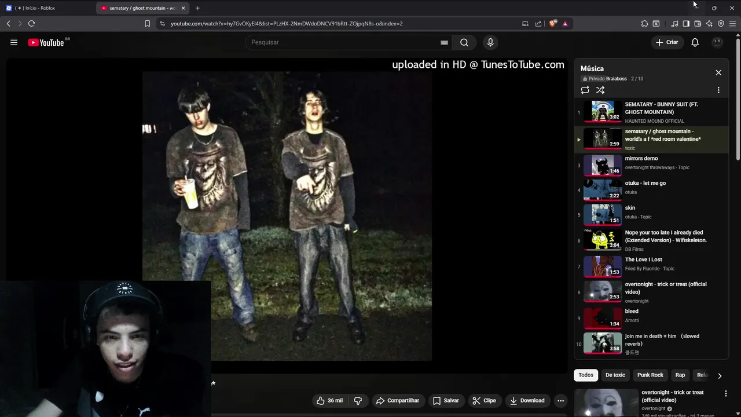The width and height of the screenshot is (741, 417).
Task: Bookmark this page
Action: pos(147,24)
